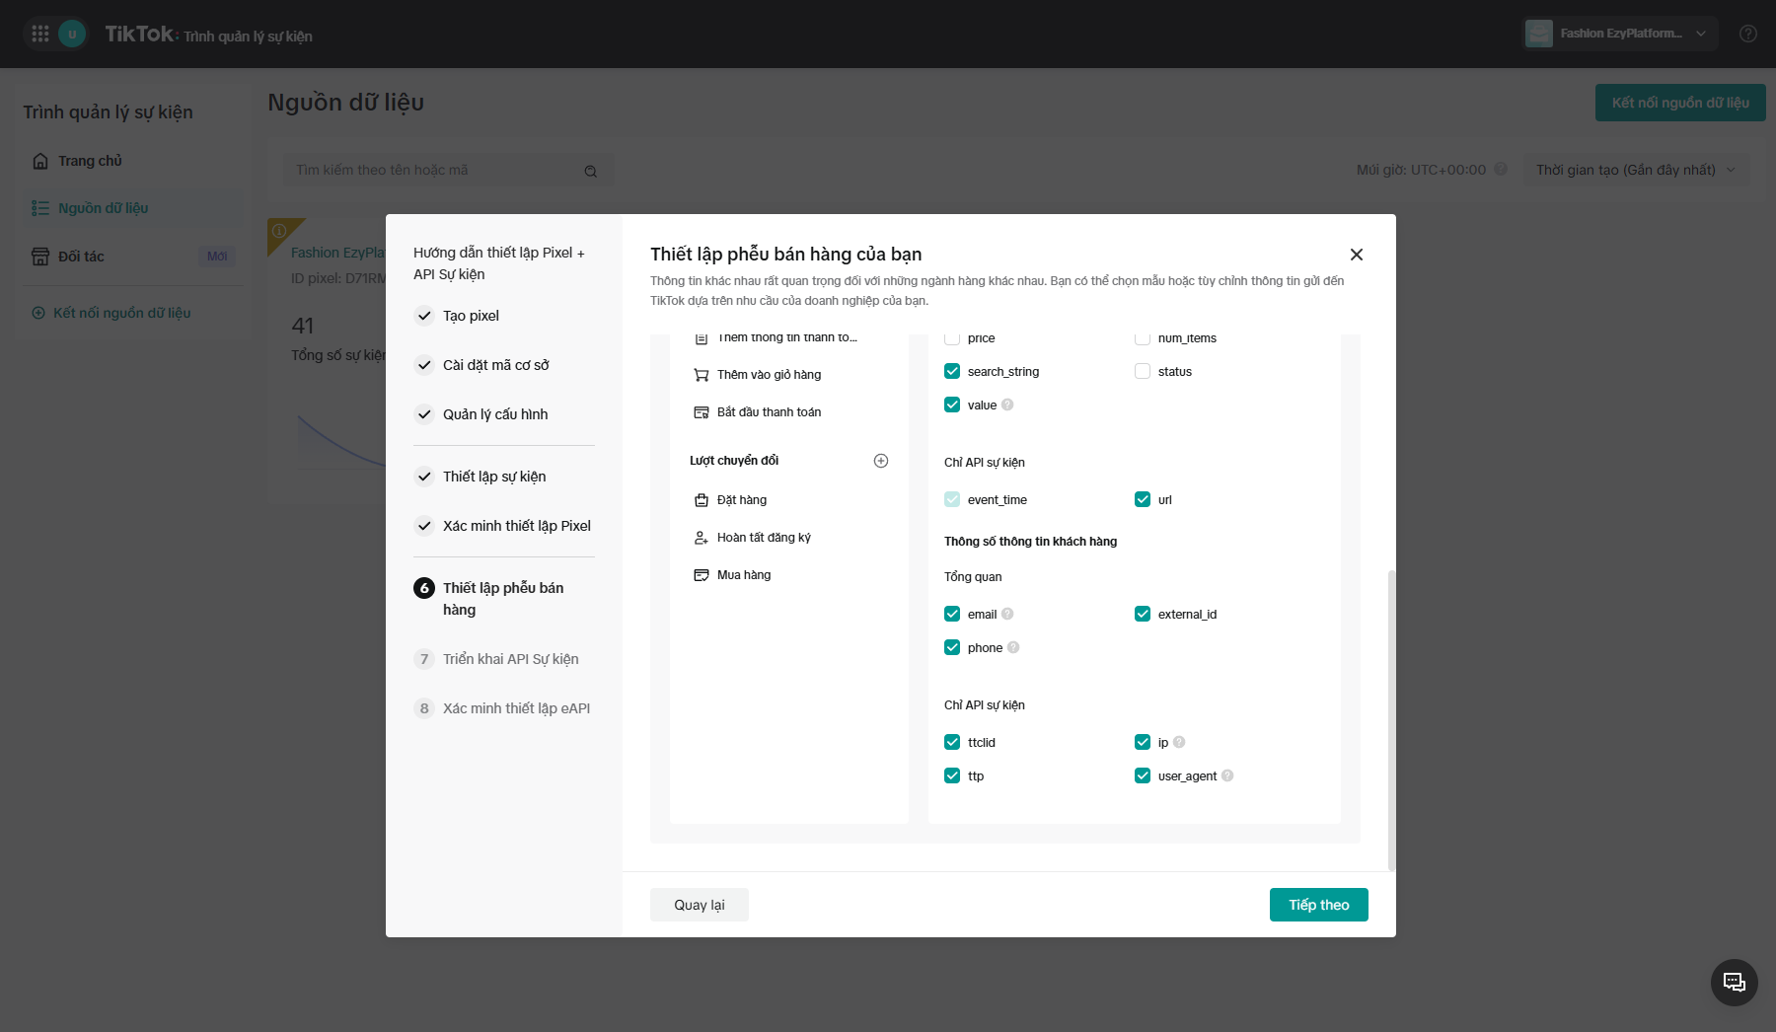Click the Fashion EzyPlatform pixel name link
This screenshot has height=1032, width=1776.
338,253
